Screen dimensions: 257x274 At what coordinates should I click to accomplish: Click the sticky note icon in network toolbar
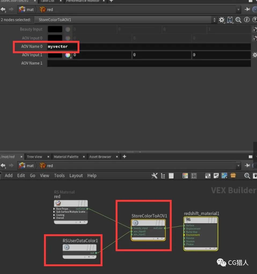[216, 175]
